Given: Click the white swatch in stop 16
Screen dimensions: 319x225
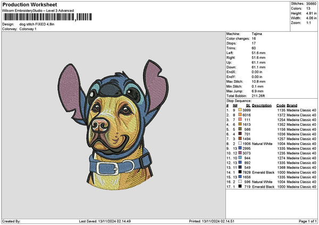Looking at the screenshot, I should coord(240,181).
